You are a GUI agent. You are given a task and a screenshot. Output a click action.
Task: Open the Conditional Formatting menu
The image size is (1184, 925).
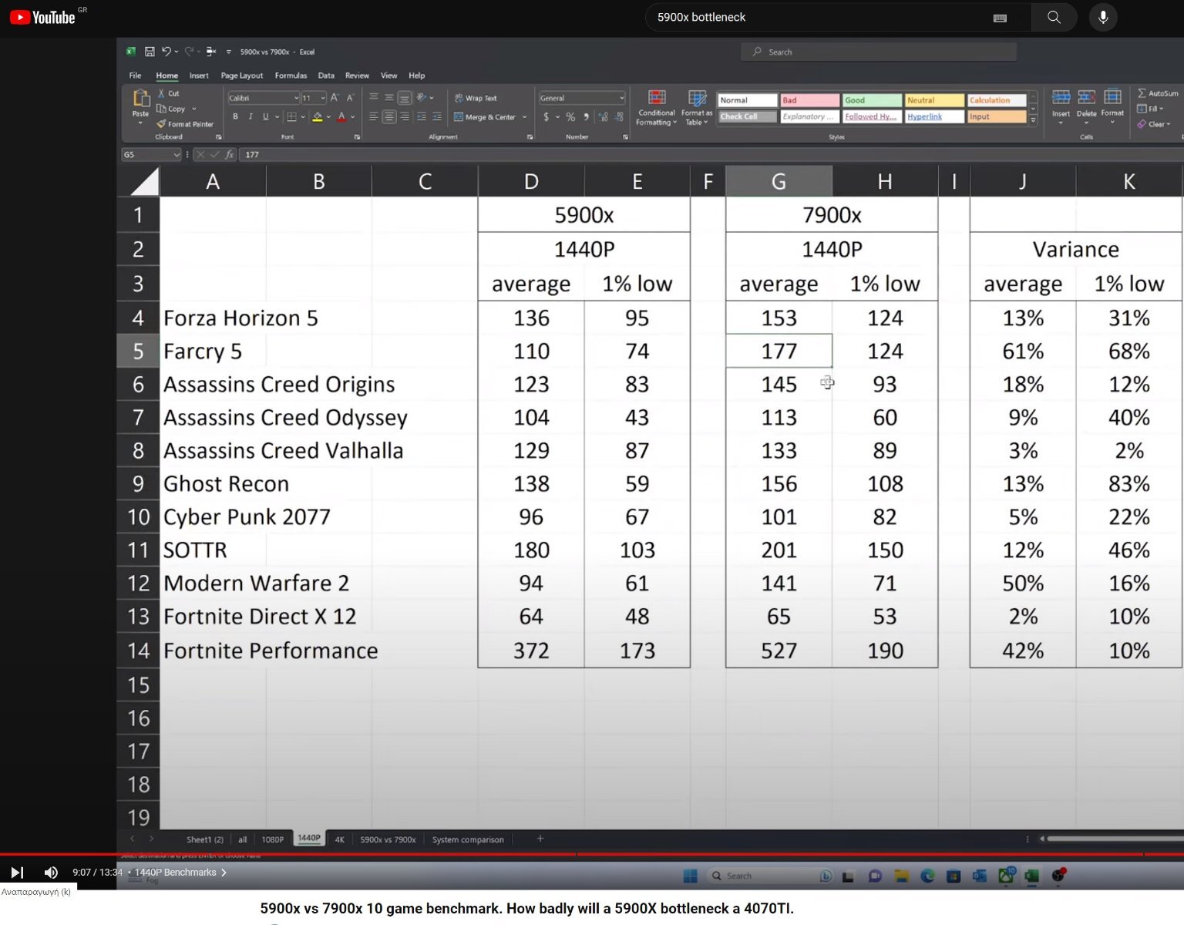tap(657, 107)
